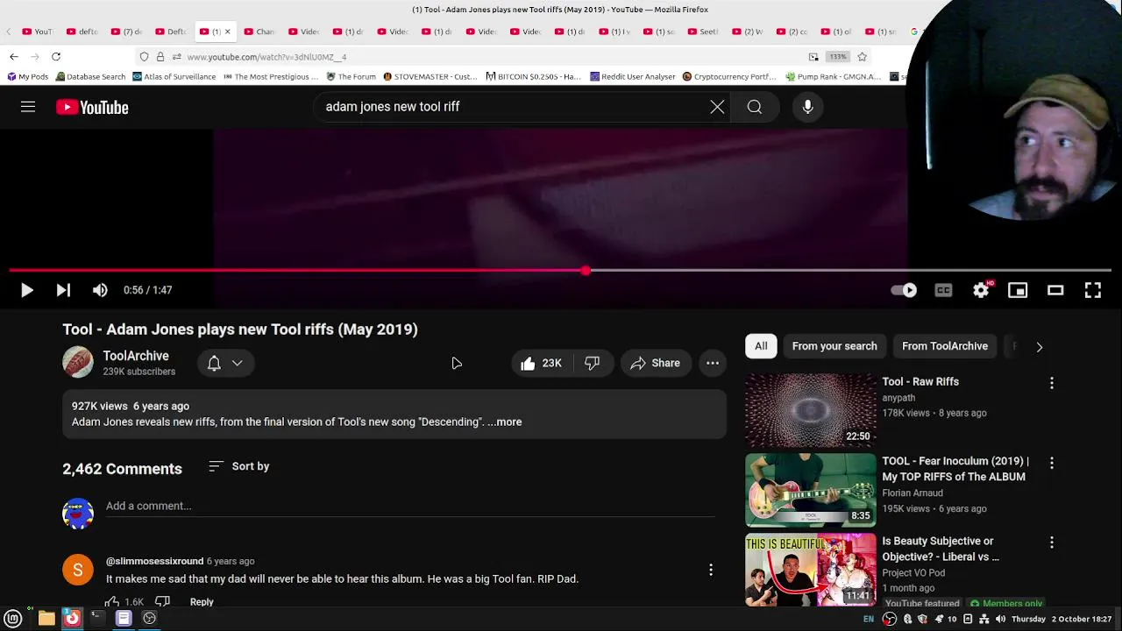Seek on the red video progress bar
Screen dimensions: 1122x631
[561, 270]
